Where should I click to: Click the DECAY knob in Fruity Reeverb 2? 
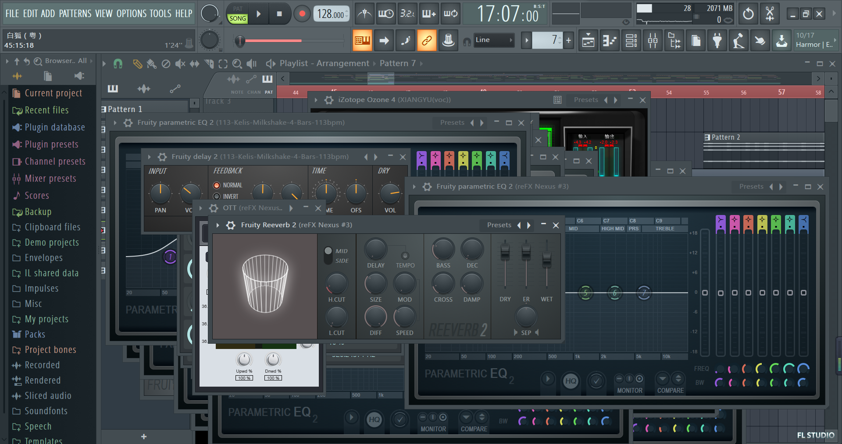point(472,250)
